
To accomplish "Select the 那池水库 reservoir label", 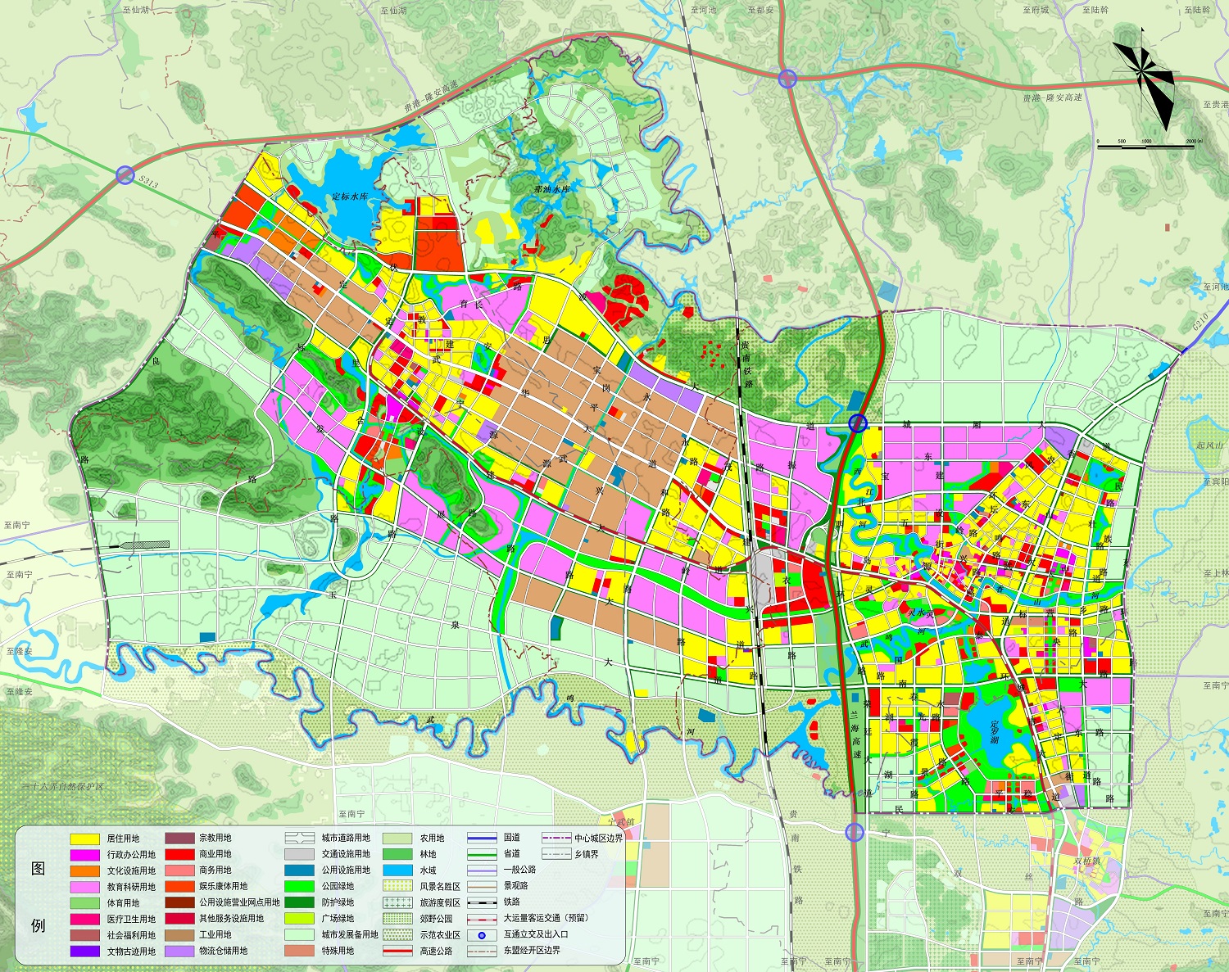I will pyautogui.click(x=551, y=189).
